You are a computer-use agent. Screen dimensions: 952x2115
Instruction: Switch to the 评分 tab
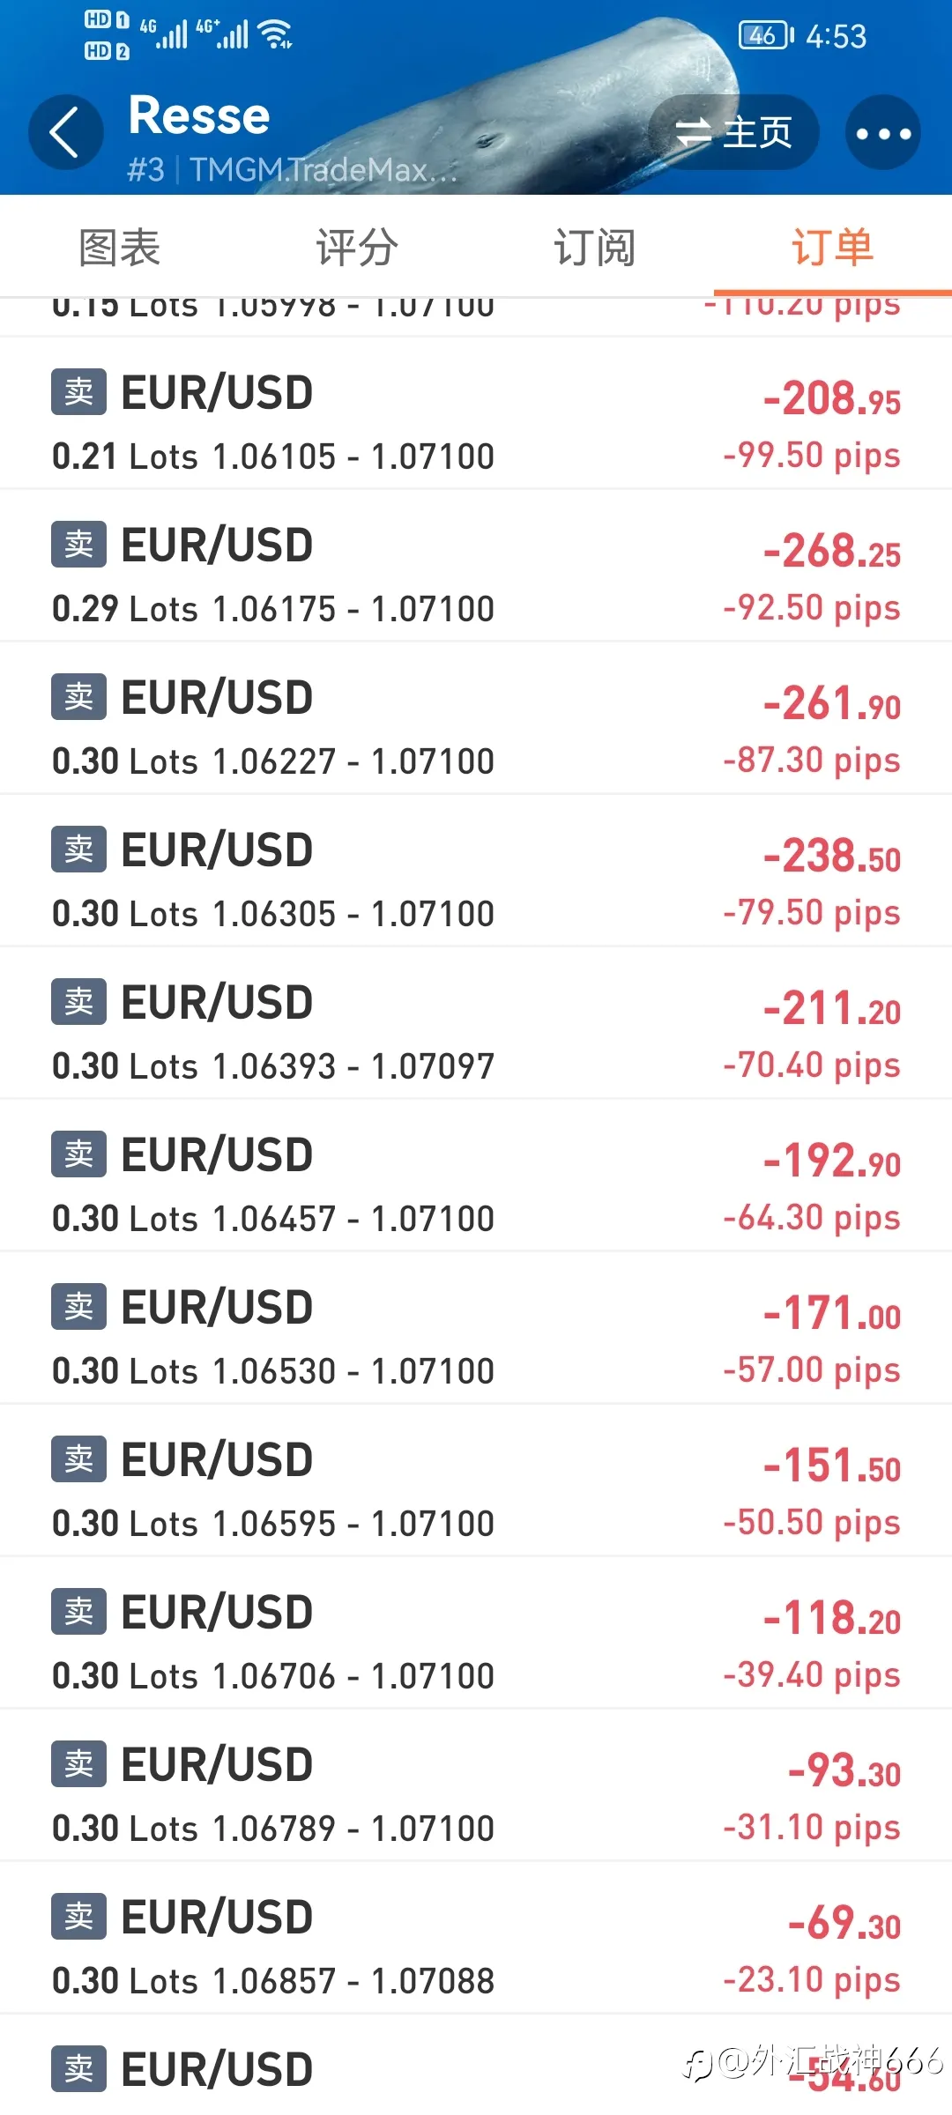coord(357,247)
